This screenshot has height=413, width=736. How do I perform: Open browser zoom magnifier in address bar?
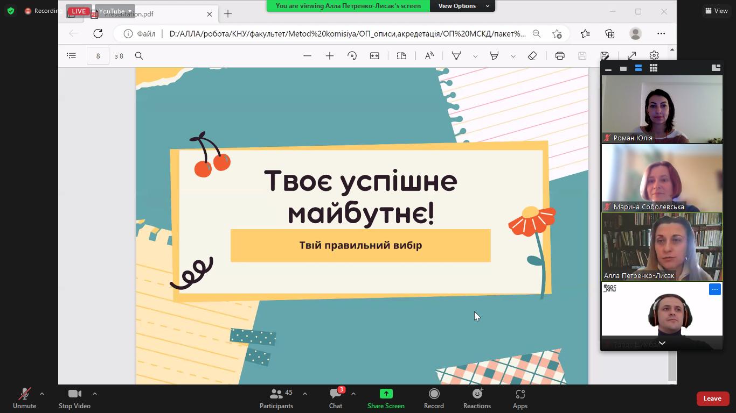537,33
